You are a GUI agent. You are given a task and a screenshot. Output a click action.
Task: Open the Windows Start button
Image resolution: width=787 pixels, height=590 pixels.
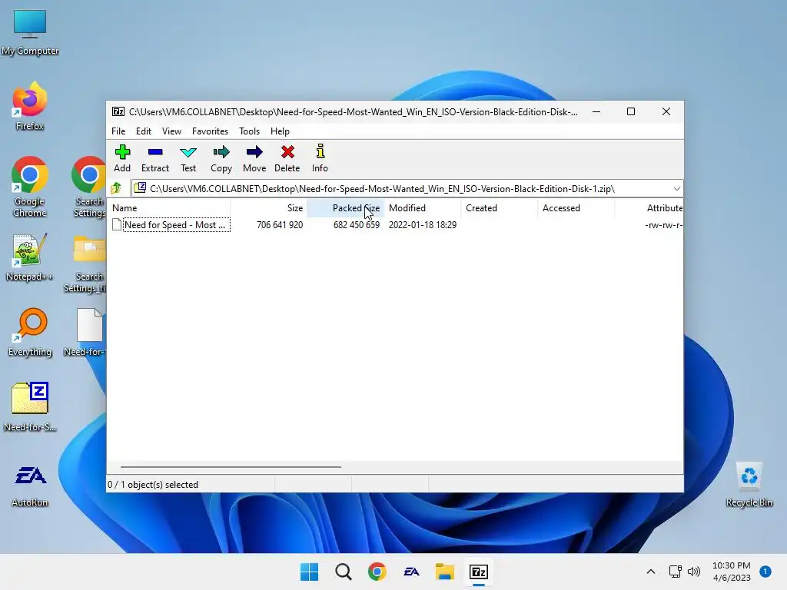coord(309,572)
